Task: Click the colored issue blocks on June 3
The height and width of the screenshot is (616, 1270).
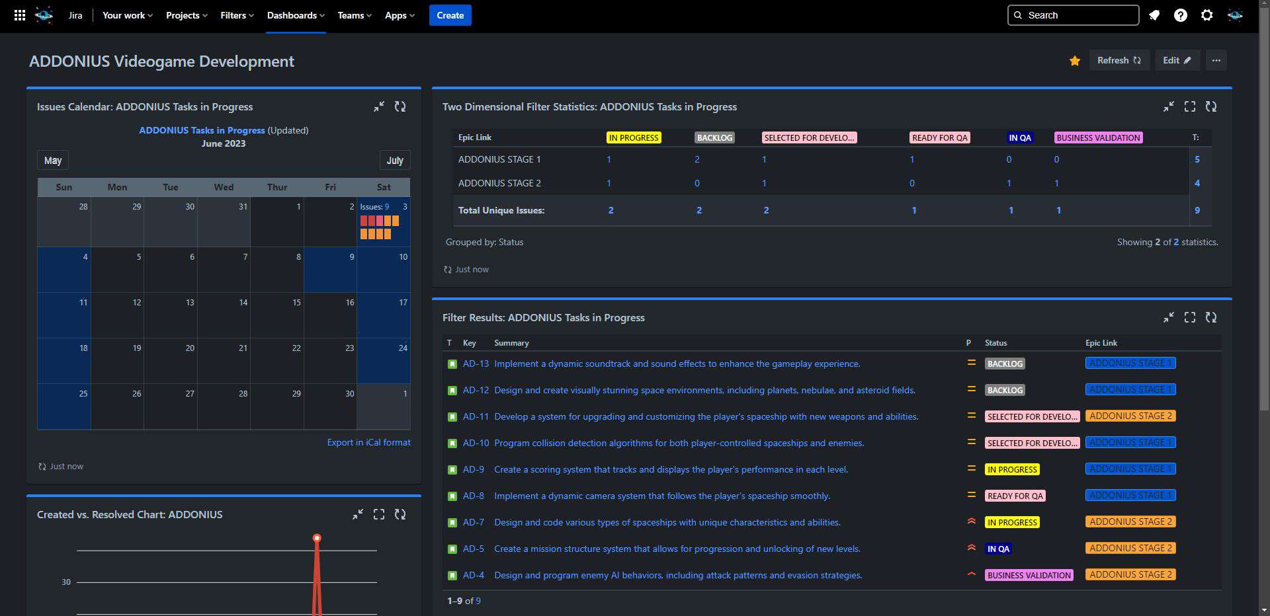Action: (x=380, y=227)
